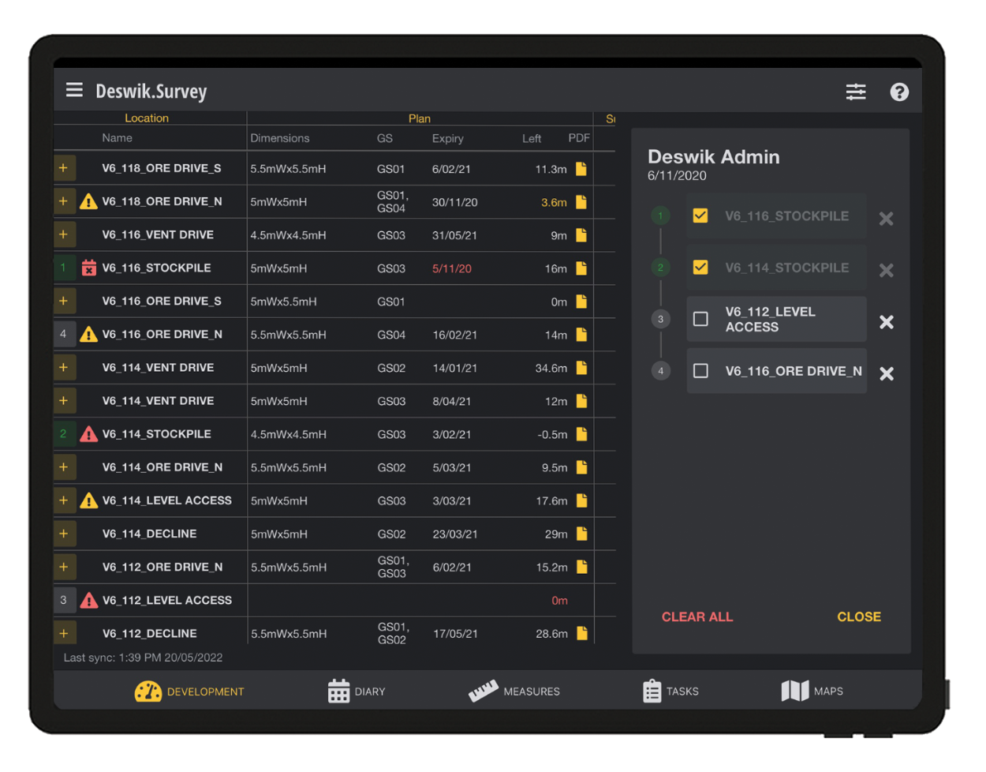Open the help question mark icon
The height and width of the screenshot is (772, 986).
click(x=899, y=92)
